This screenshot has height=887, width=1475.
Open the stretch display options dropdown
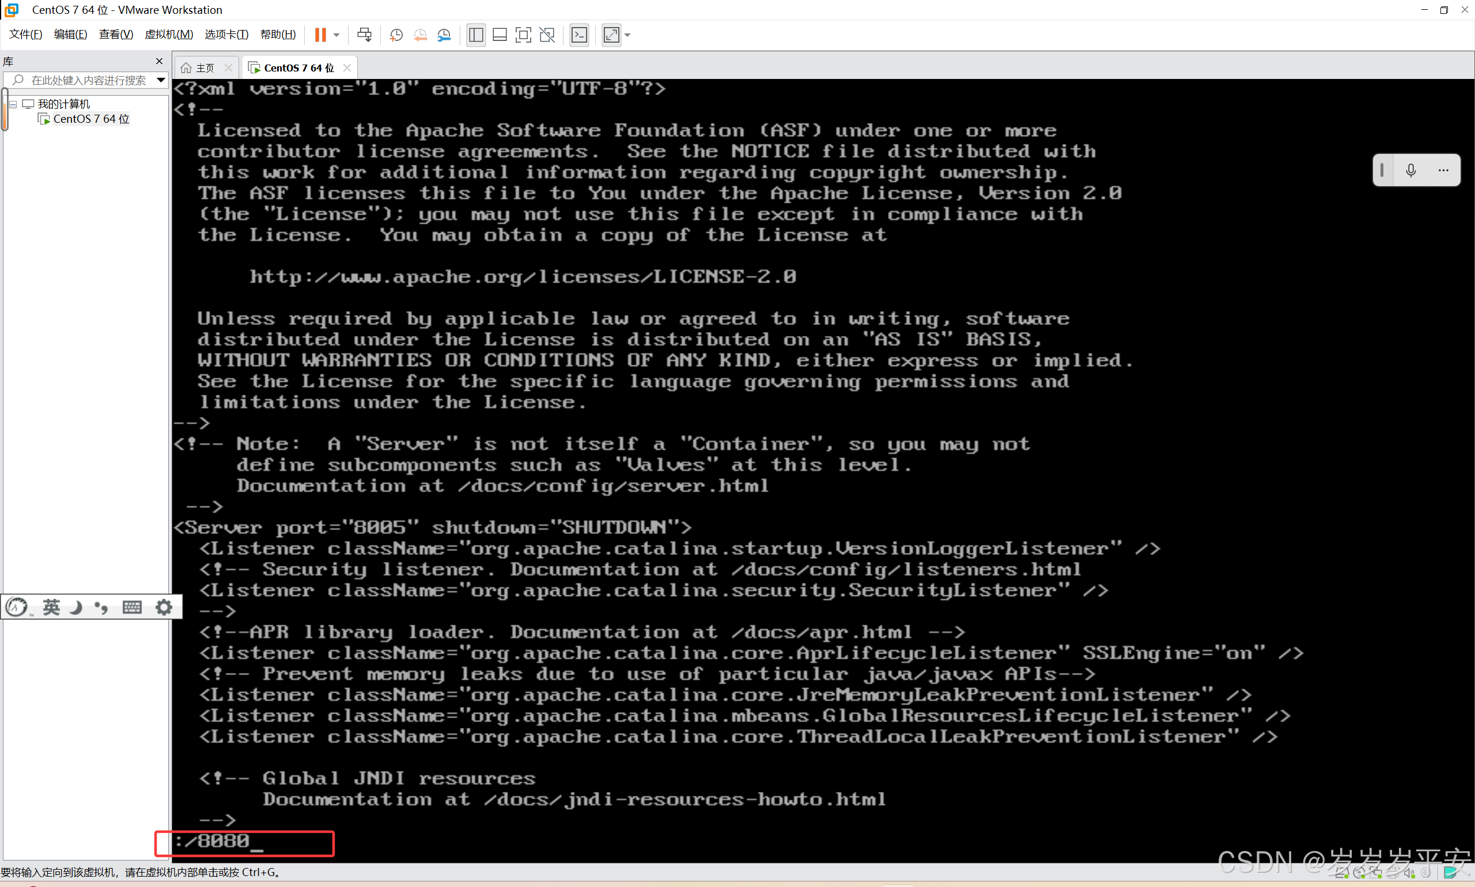tap(627, 35)
